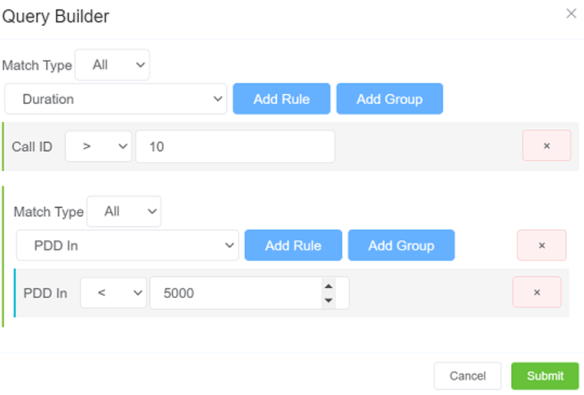Open the Duration field dropdown

[116, 99]
